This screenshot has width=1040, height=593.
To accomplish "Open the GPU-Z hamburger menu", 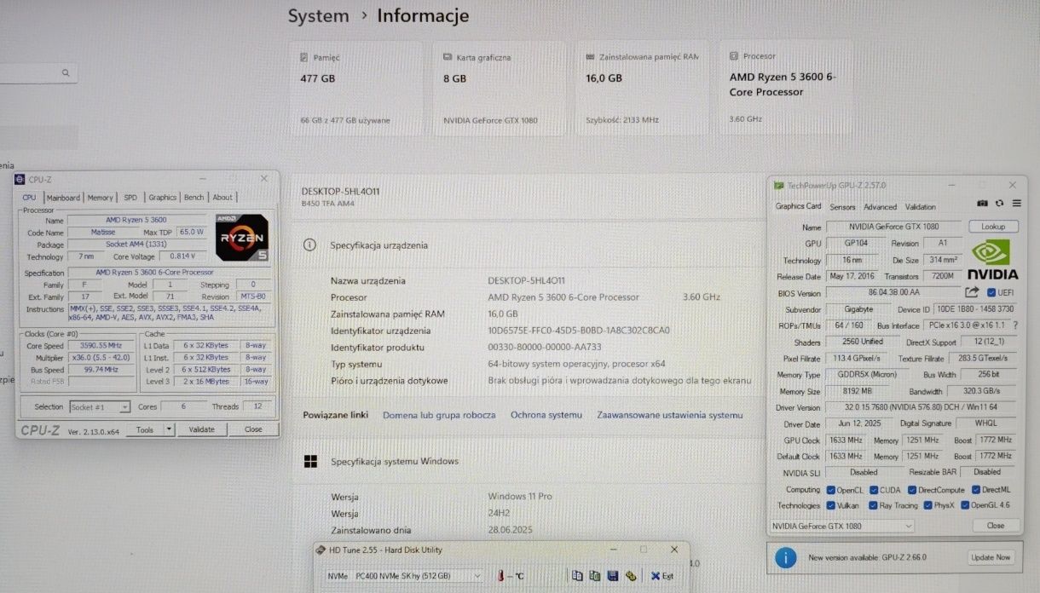I will 1016,204.
